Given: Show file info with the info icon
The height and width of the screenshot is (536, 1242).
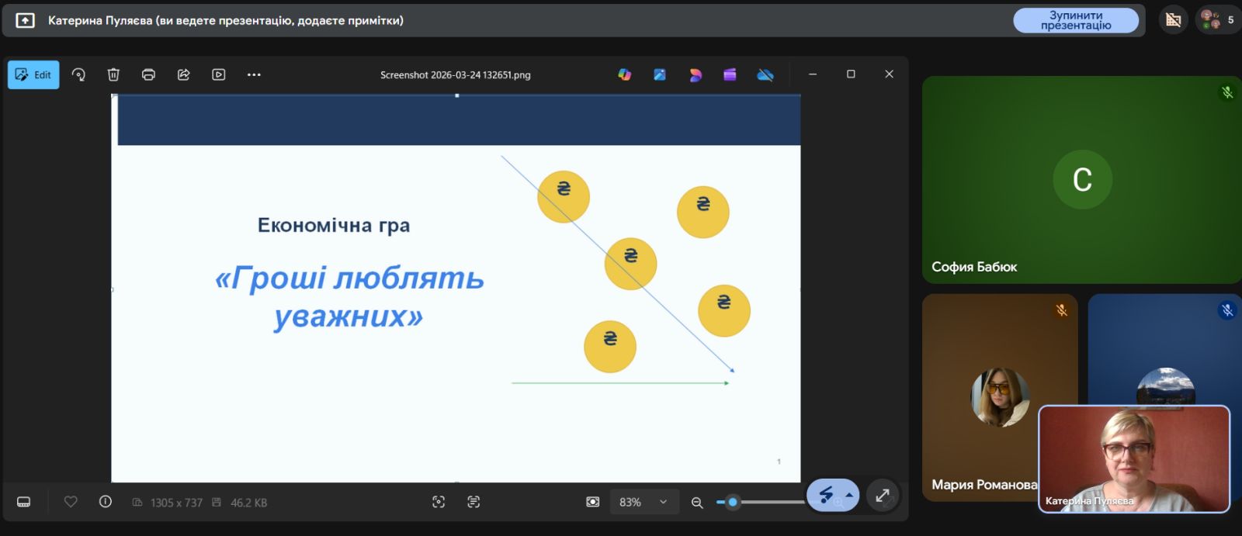Looking at the screenshot, I should 106,503.
